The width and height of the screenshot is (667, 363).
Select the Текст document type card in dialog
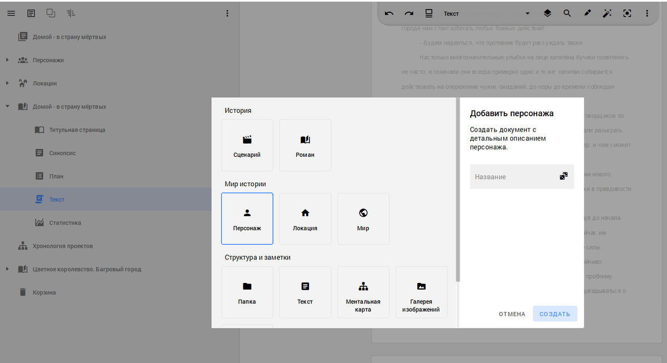coord(305,292)
